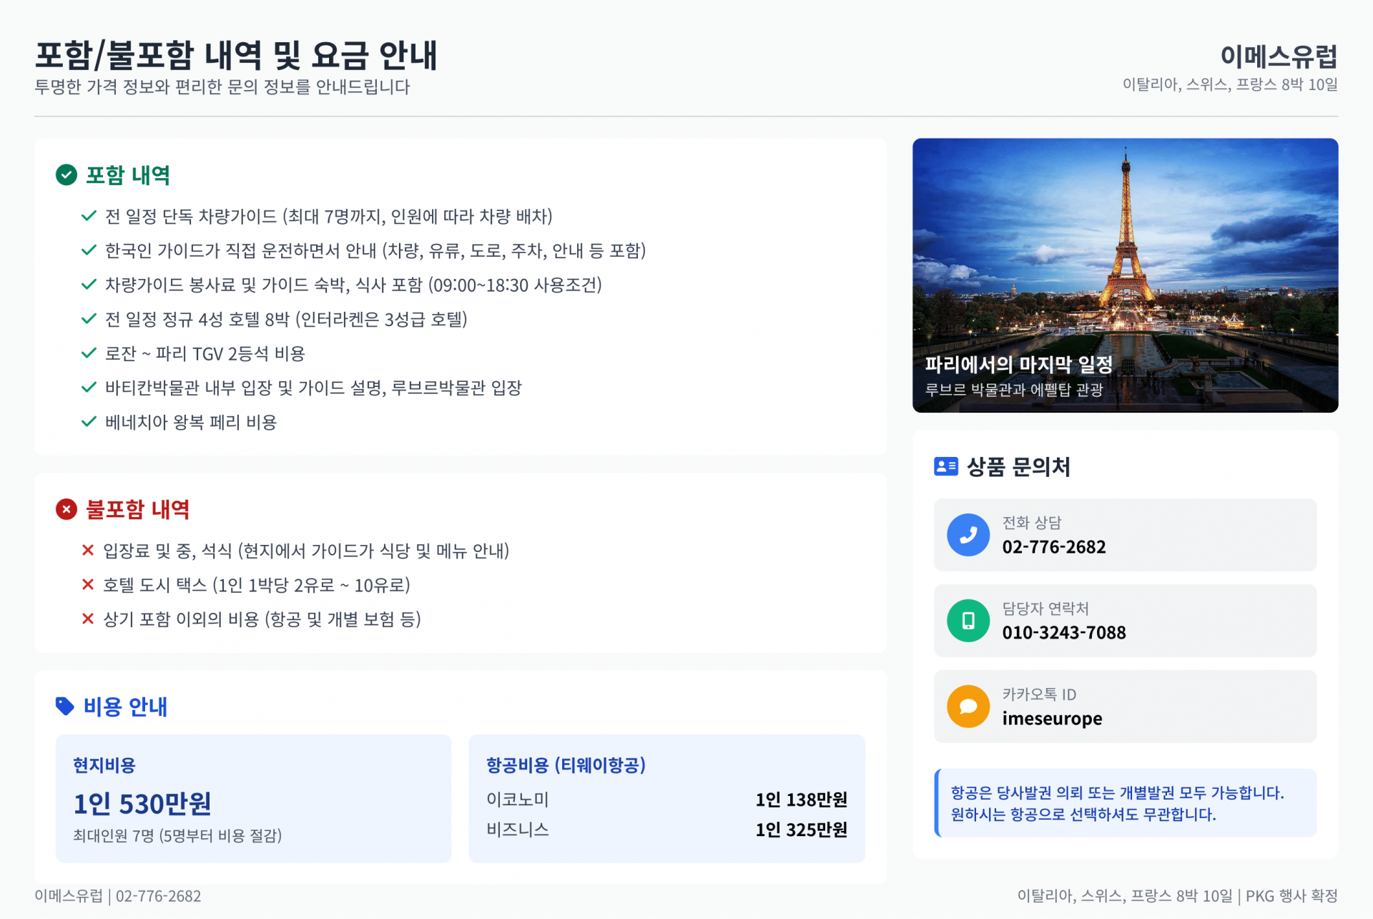1373x919 pixels.
Task: Click the red X before 상기 포함 이외의 비용
Action: (88, 619)
